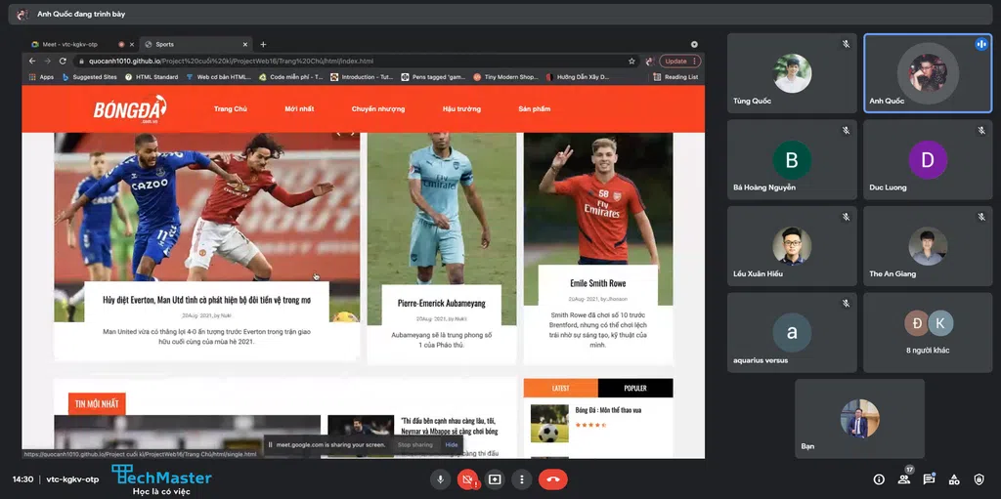
Task: Open Emile Smith Rowe article title
Action: pyautogui.click(x=598, y=283)
